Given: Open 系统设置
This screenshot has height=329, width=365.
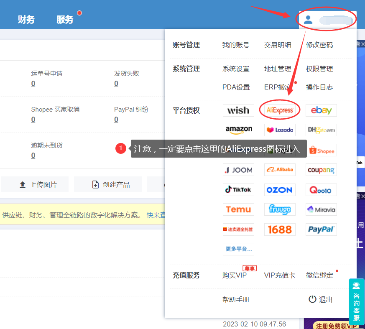Looking at the screenshot, I should pos(236,69).
